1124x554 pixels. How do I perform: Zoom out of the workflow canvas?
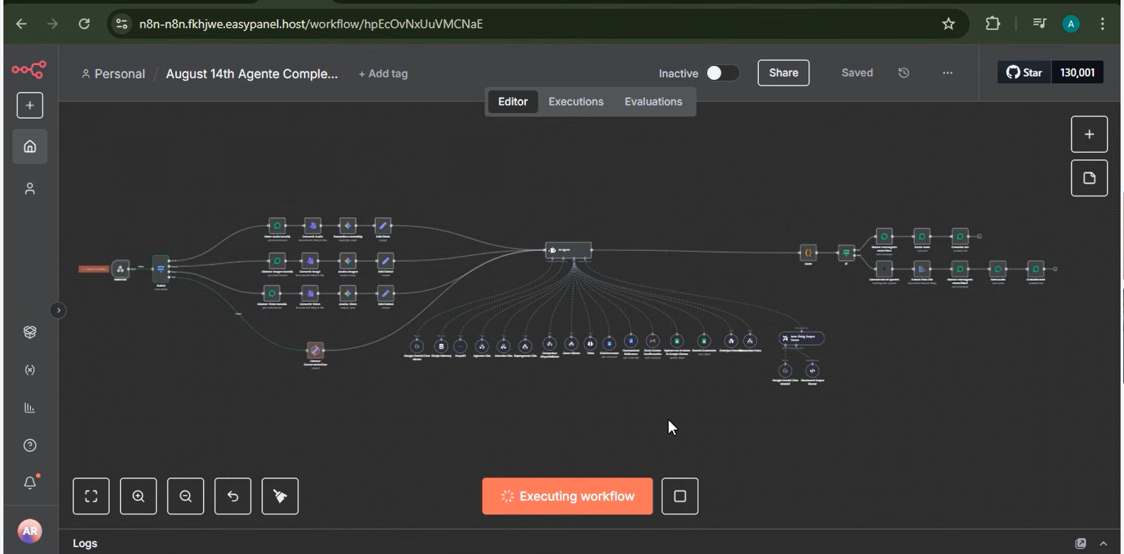[x=185, y=496]
